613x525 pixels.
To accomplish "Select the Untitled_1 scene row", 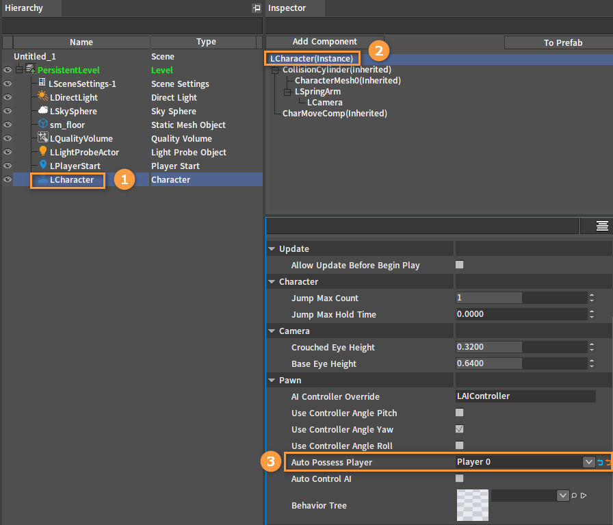I will click(35, 56).
